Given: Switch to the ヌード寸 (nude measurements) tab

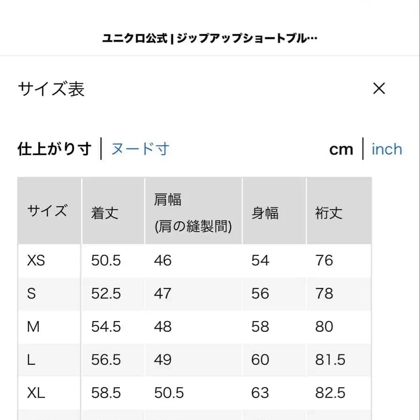Looking at the screenshot, I should click(140, 149).
